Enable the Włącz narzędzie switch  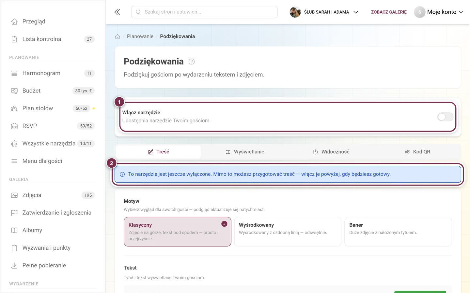click(x=445, y=117)
